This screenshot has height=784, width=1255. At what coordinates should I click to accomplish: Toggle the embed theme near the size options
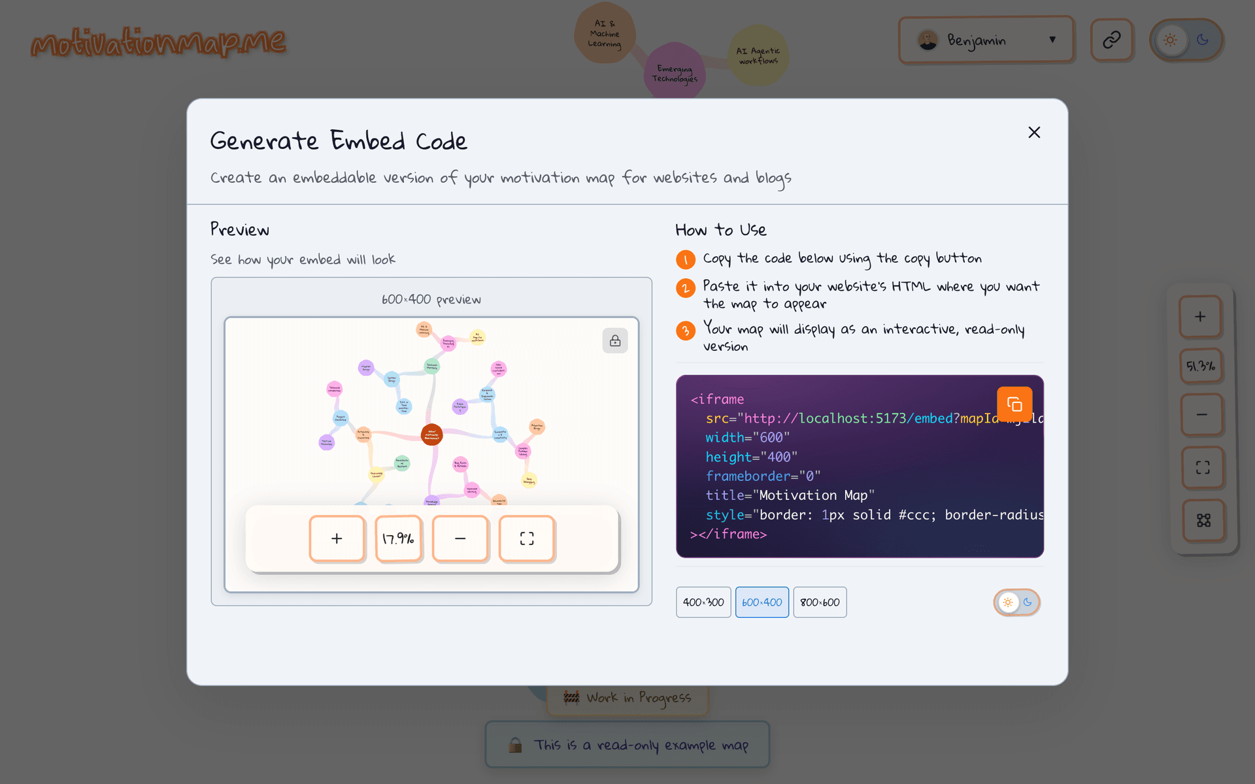pyautogui.click(x=1016, y=602)
